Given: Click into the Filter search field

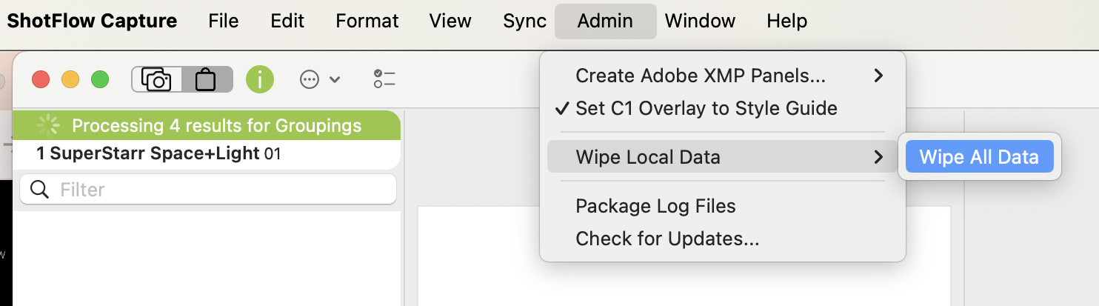Looking at the screenshot, I should (208, 190).
